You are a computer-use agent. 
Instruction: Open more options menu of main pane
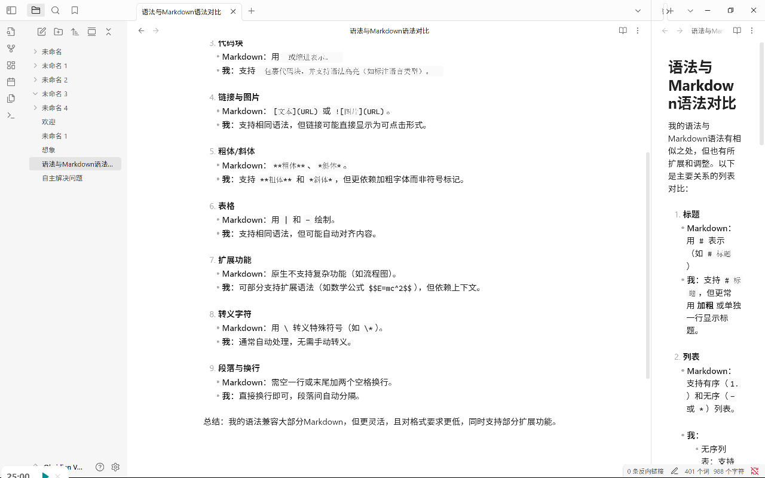tap(638, 30)
